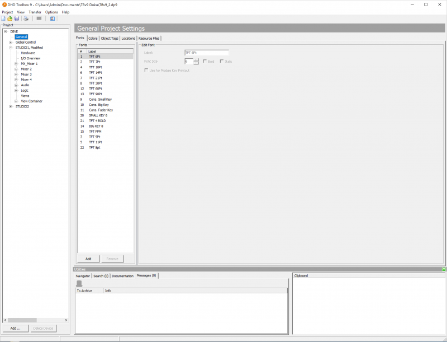Enable Bold font style
Screen dimensions: 447x342
[205, 61]
